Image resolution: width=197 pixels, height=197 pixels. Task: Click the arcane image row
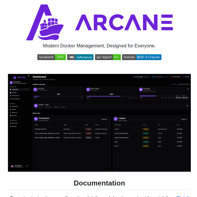(151, 129)
